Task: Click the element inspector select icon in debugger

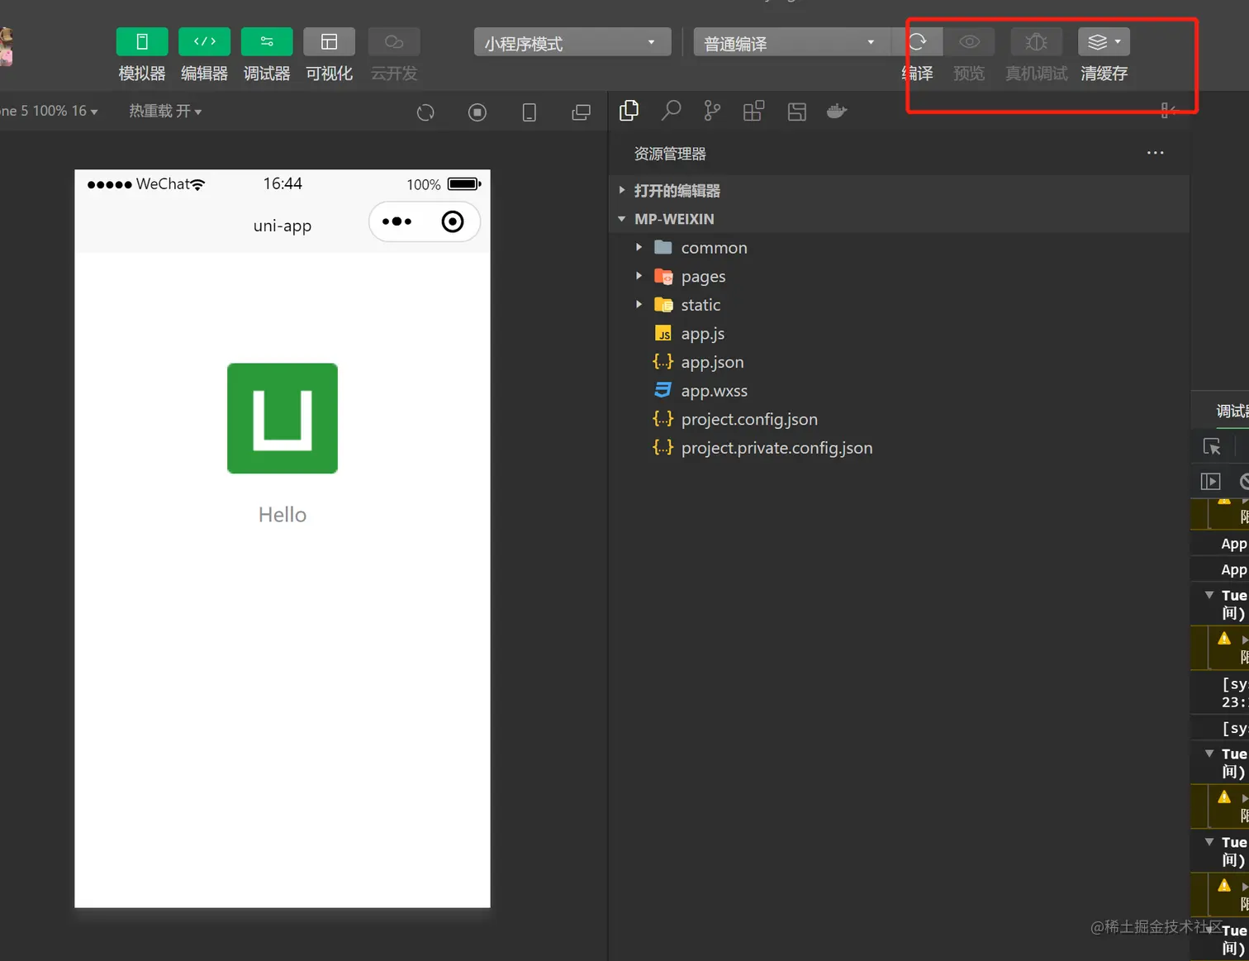Action: [x=1212, y=447]
